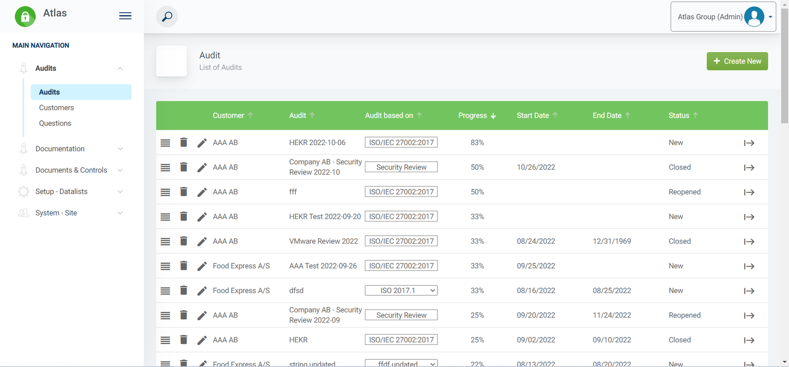This screenshot has height=367, width=789.
Task: Toggle the hamburger menu next to Atlas
Action: click(x=125, y=16)
